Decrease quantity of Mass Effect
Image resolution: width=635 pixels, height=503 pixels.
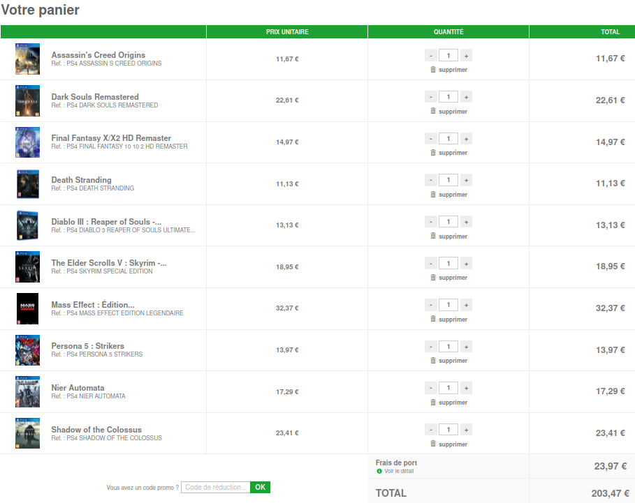click(431, 305)
